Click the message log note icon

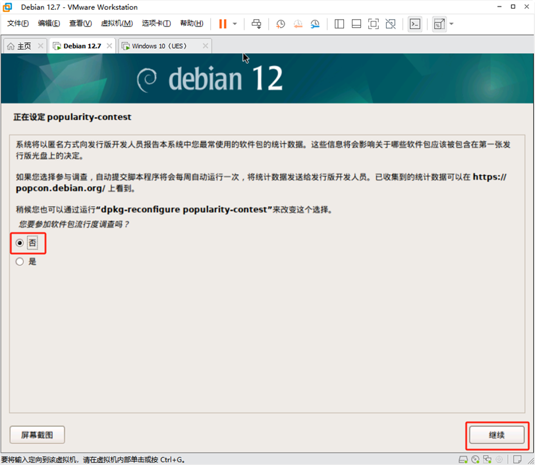[517, 460]
